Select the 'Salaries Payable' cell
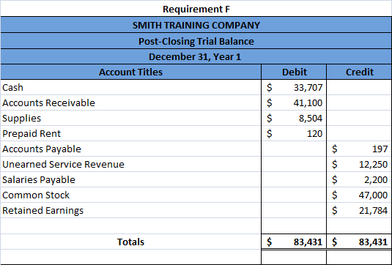The width and height of the screenshot is (392, 265). click(x=130, y=179)
